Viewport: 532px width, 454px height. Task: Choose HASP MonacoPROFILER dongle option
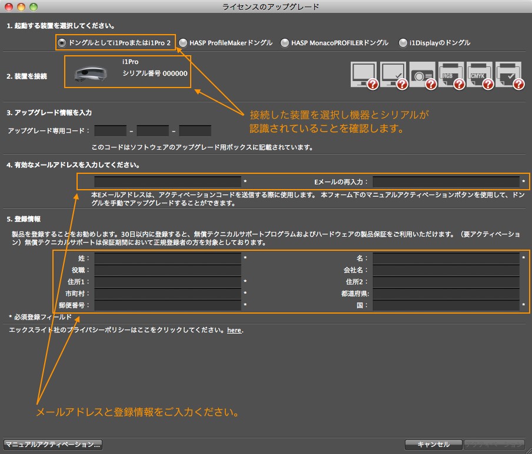tap(285, 43)
